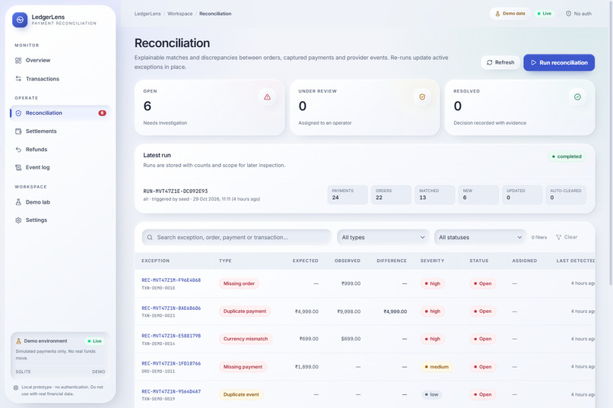This screenshot has width=613, height=408.
Task: Click the checkmark icon on Resolved card
Action: (x=577, y=96)
